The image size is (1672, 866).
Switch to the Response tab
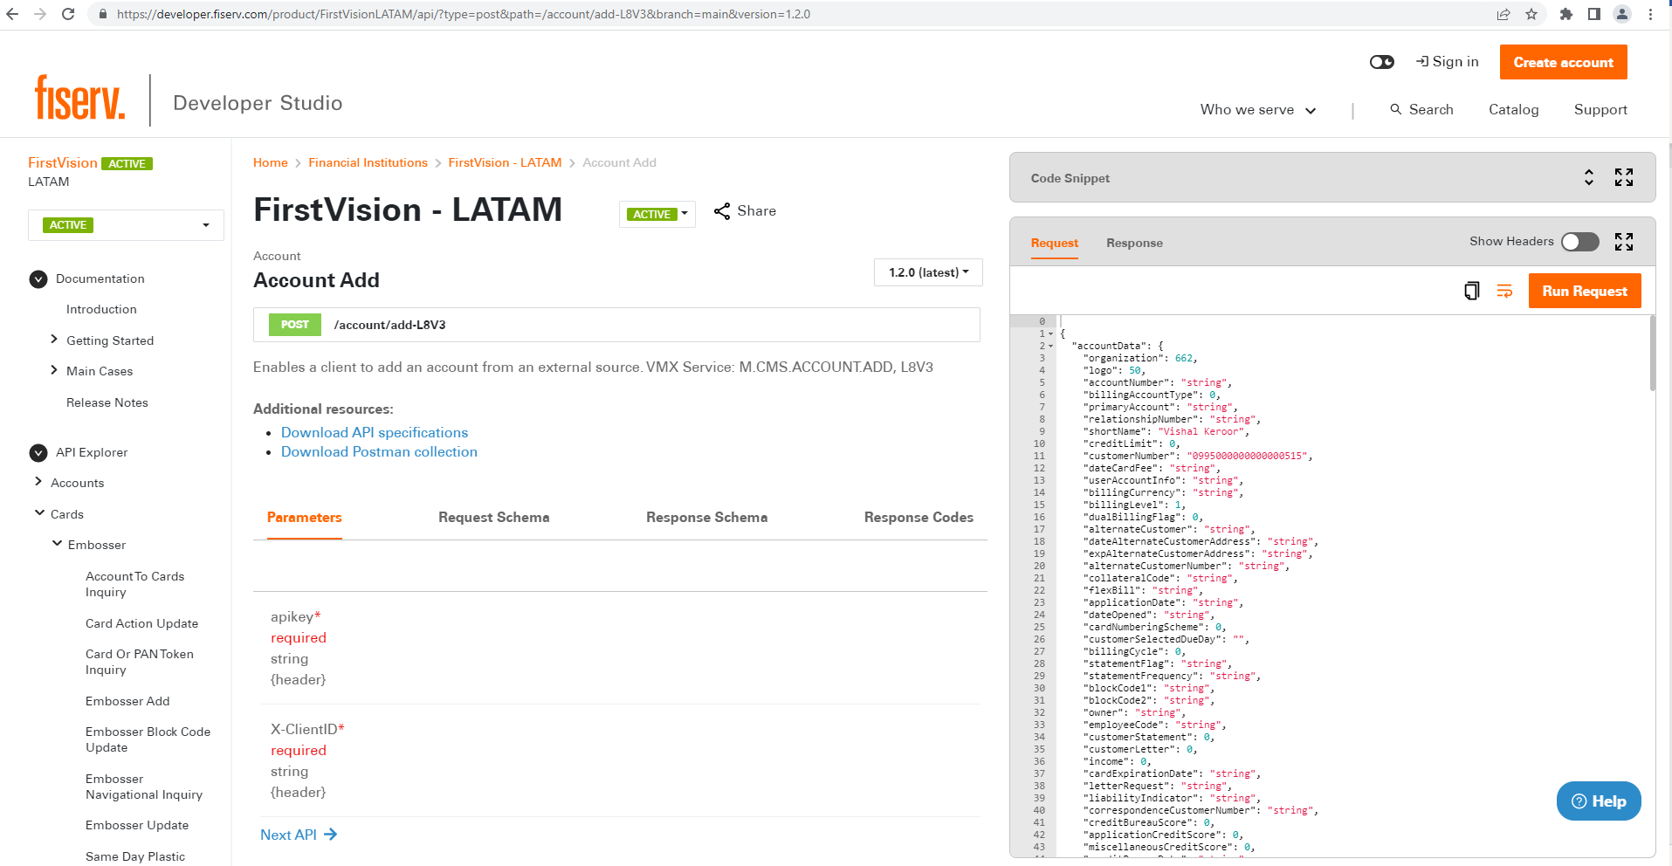click(1134, 243)
